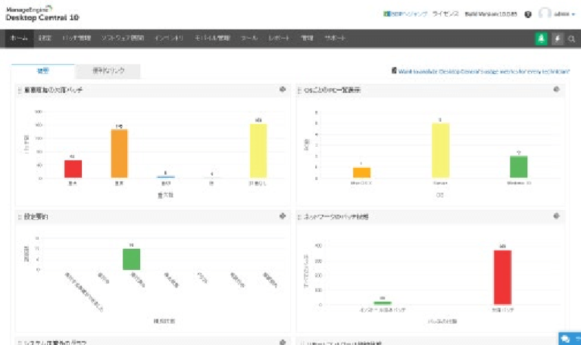This screenshot has height=345, width=581.
Task: Open the ツール menu
Action: pos(249,38)
